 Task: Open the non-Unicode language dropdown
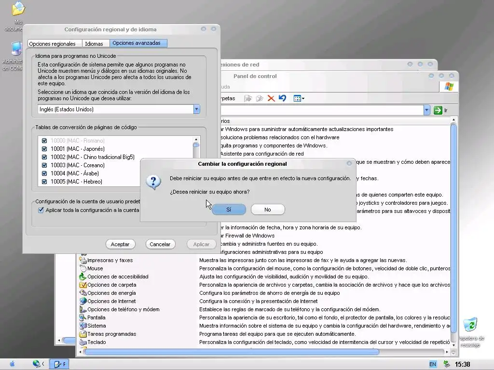tap(197, 109)
